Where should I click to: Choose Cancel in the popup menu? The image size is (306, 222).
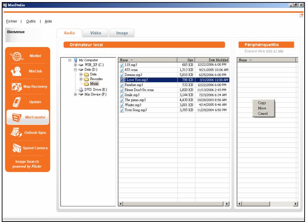pos(263,113)
